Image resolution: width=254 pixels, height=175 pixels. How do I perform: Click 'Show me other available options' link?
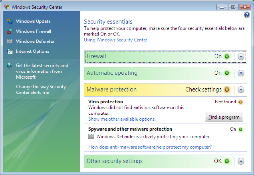(x=122, y=119)
